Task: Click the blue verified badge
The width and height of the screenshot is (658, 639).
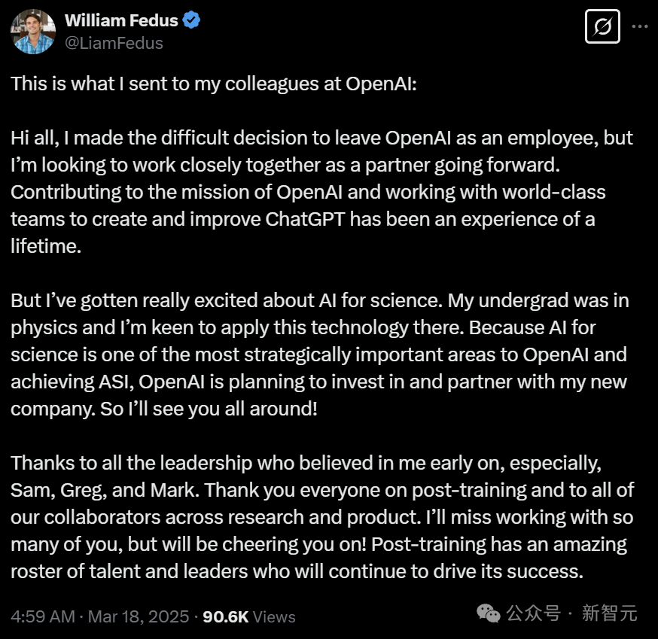Action: pos(192,20)
